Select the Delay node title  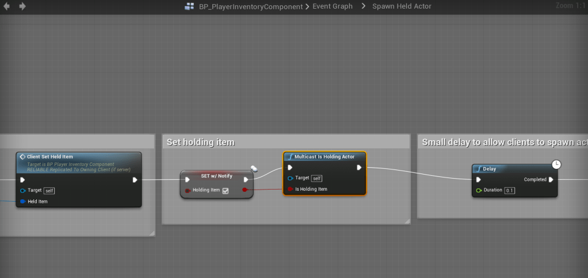point(490,169)
